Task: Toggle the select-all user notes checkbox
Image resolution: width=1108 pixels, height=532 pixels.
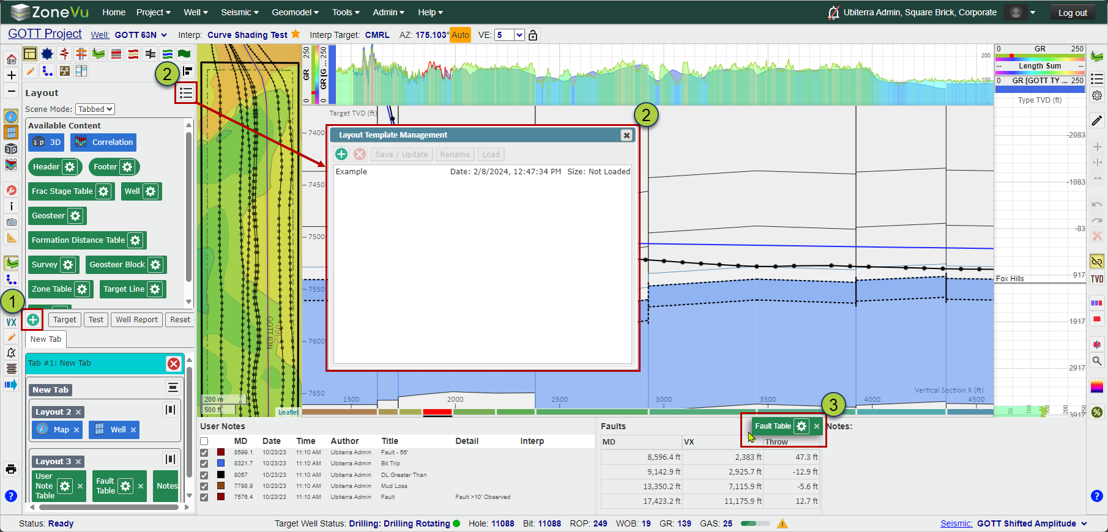Action: 204,441
